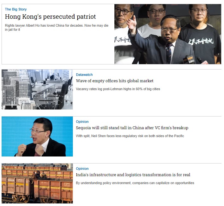Open 'Hong Kong's persecuted patriot' headline
This screenshot has width=224, height=206.
tap(50, 17)
